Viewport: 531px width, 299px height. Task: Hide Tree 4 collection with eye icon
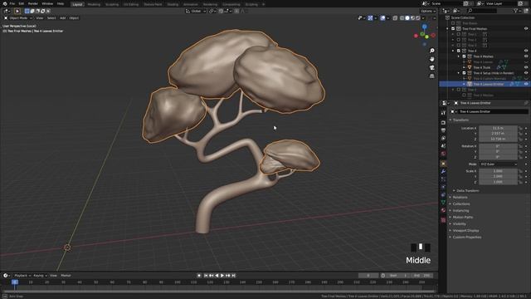point(526,51)
